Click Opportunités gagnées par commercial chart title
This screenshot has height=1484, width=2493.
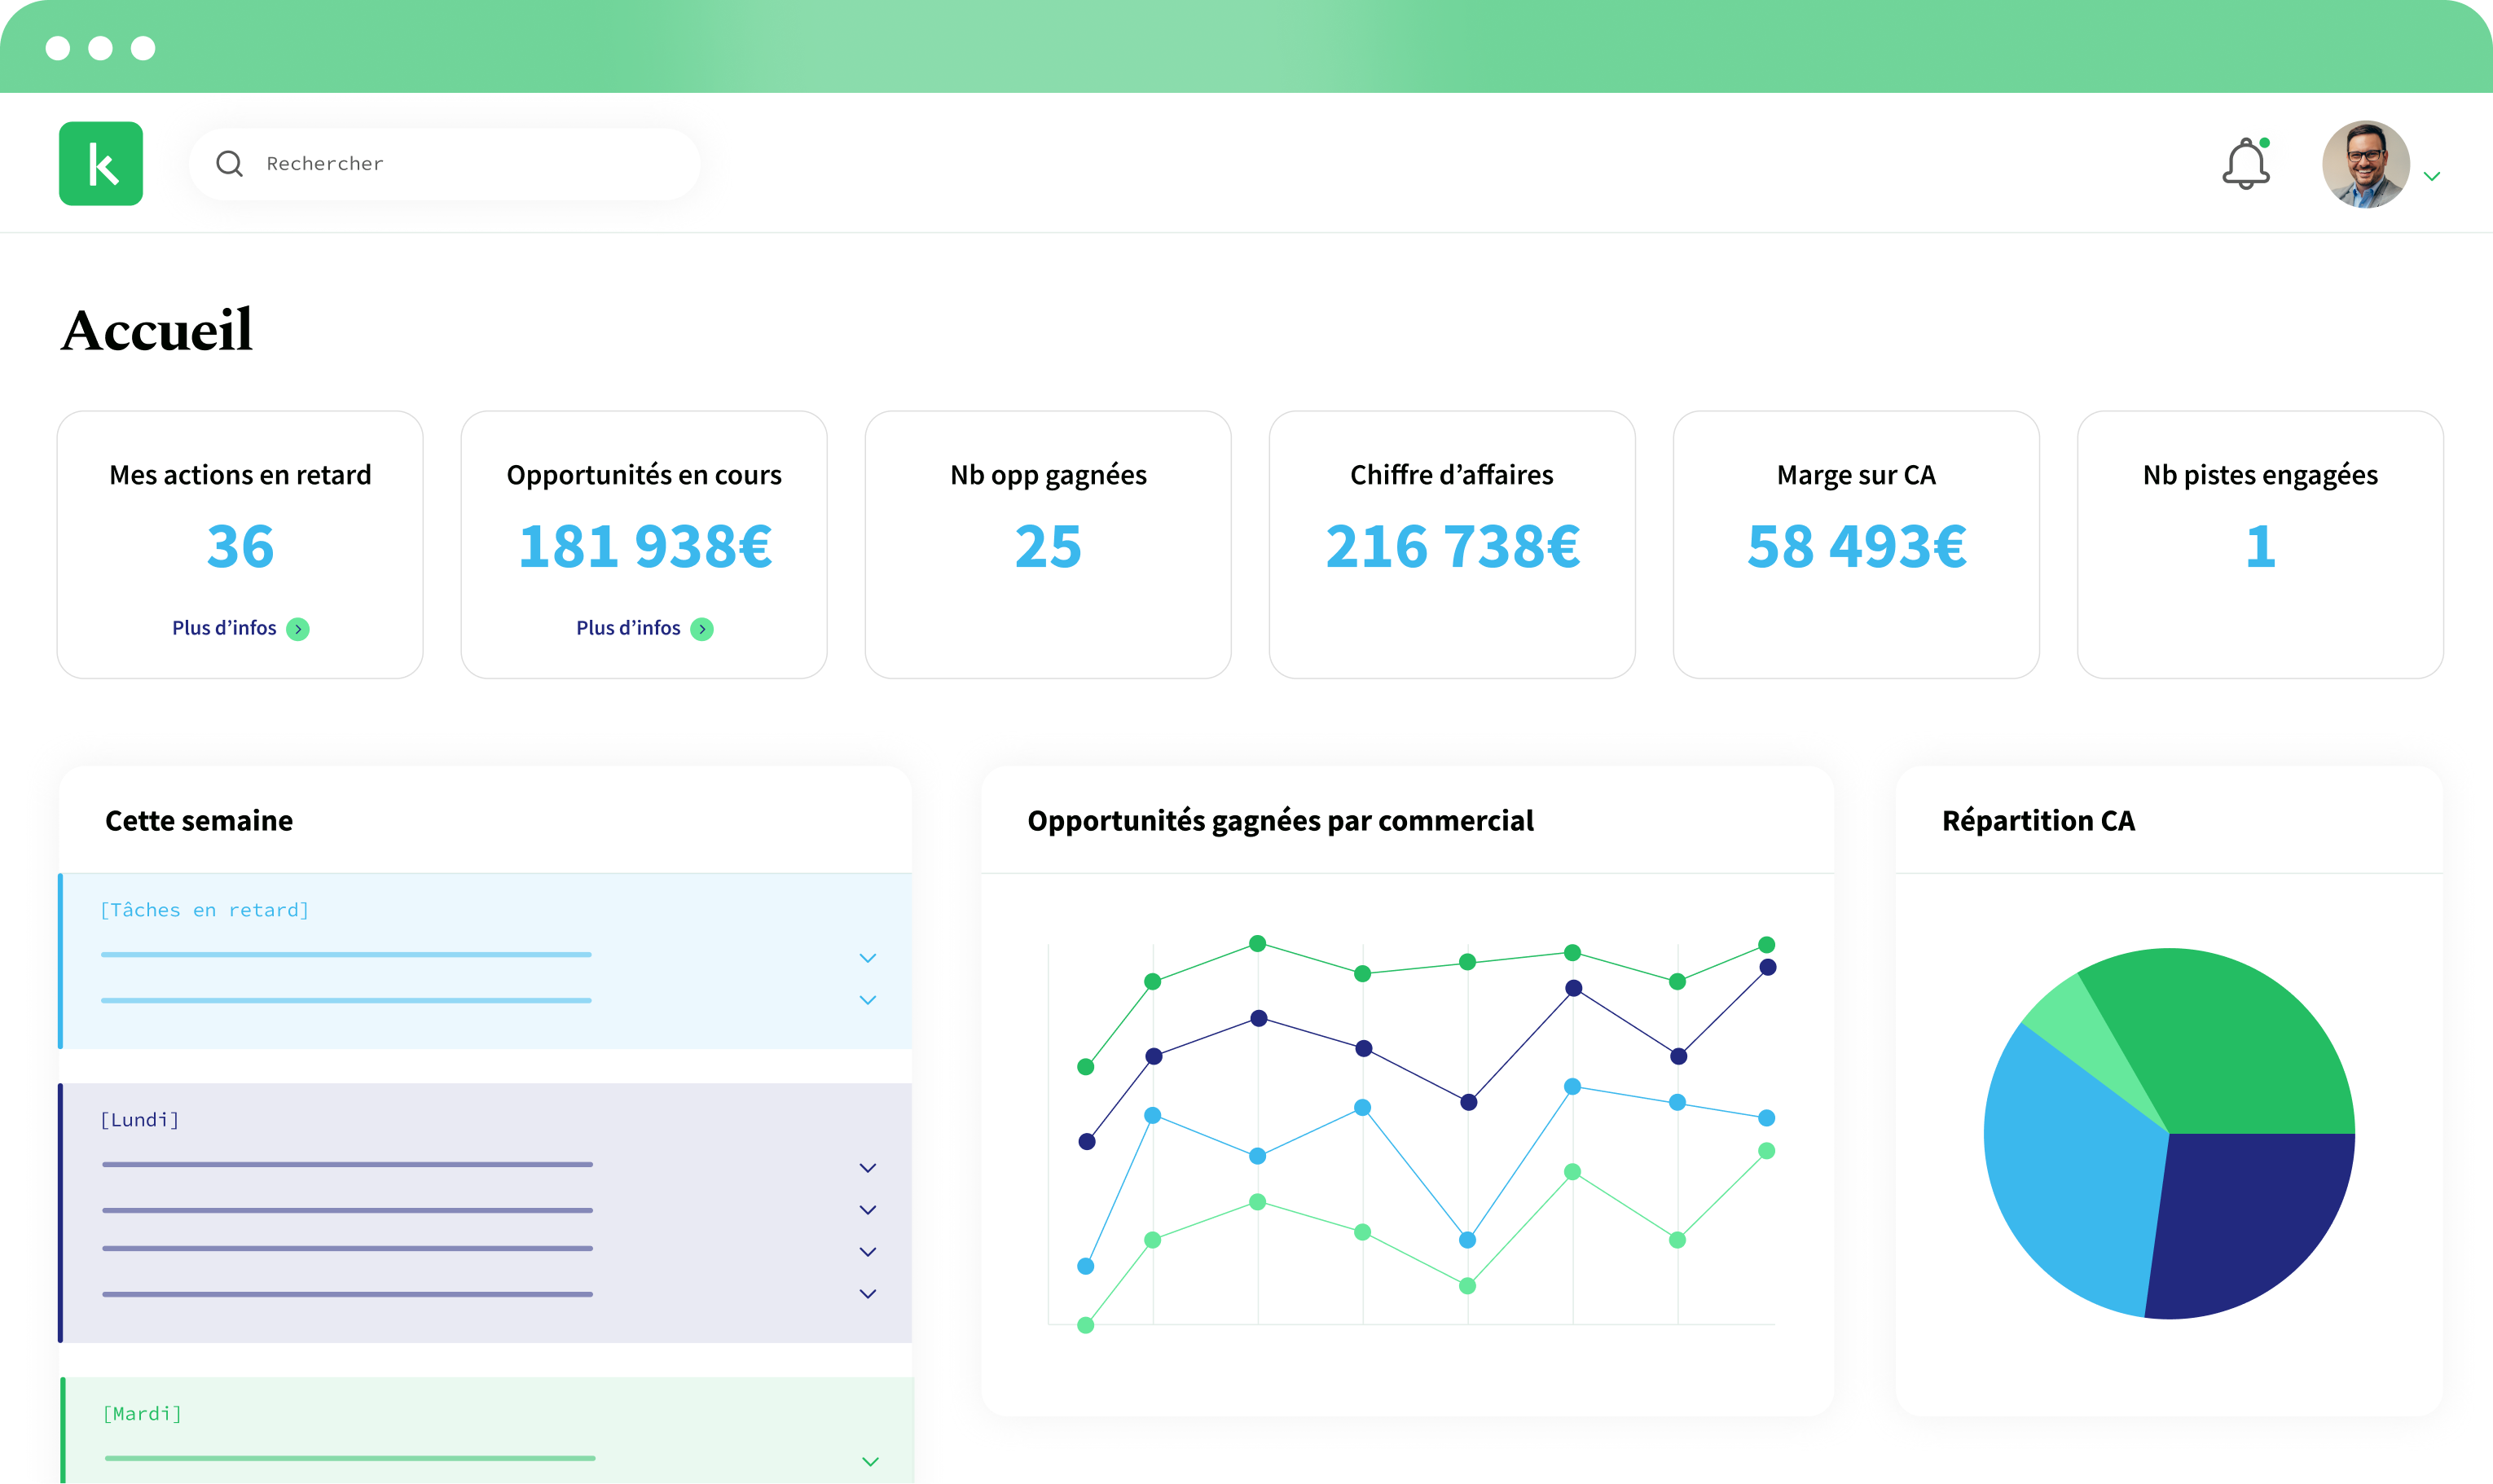coord(1280,821)
